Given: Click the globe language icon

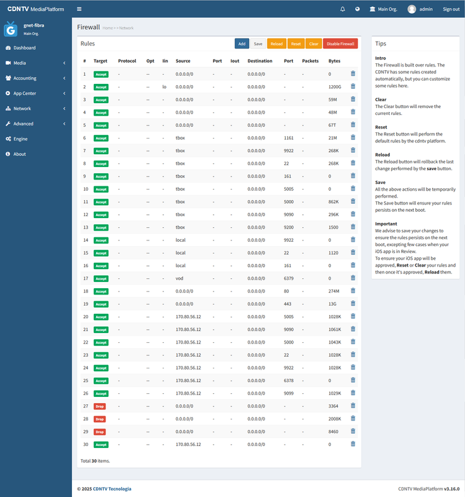Looking at the screenshot, I should point(358,9).
